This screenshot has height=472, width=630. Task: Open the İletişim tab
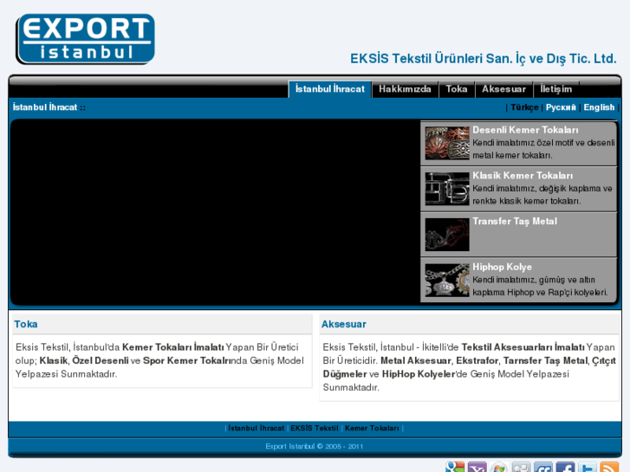[556, 89]
